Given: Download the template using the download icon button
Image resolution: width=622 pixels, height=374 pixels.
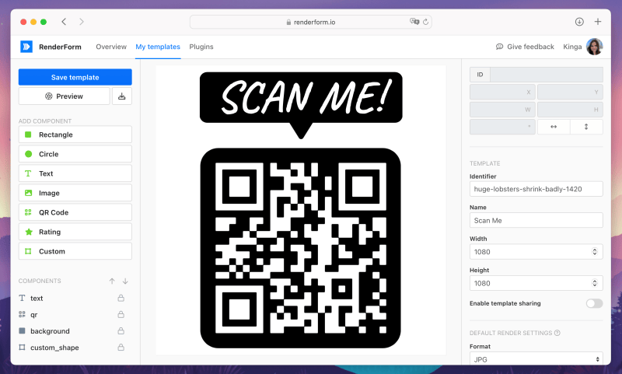Looking at the screenshot, I should click(122, 96).
